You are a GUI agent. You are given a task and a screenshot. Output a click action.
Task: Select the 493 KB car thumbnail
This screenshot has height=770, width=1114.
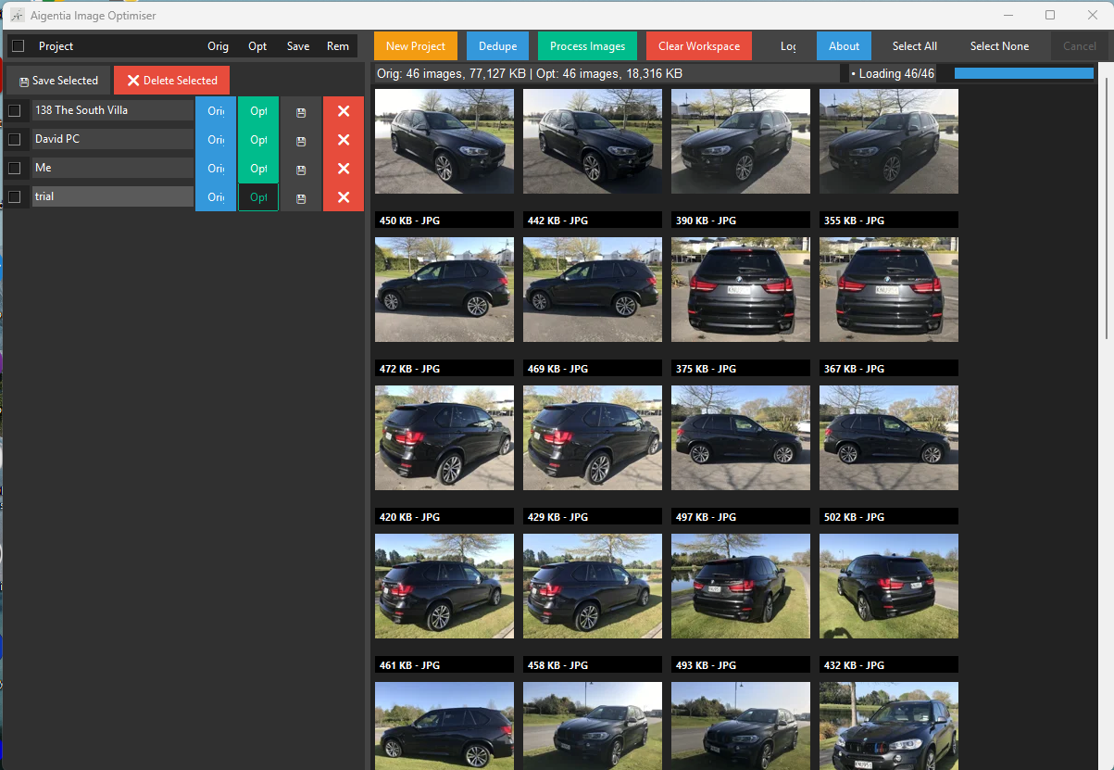(741, 586)
